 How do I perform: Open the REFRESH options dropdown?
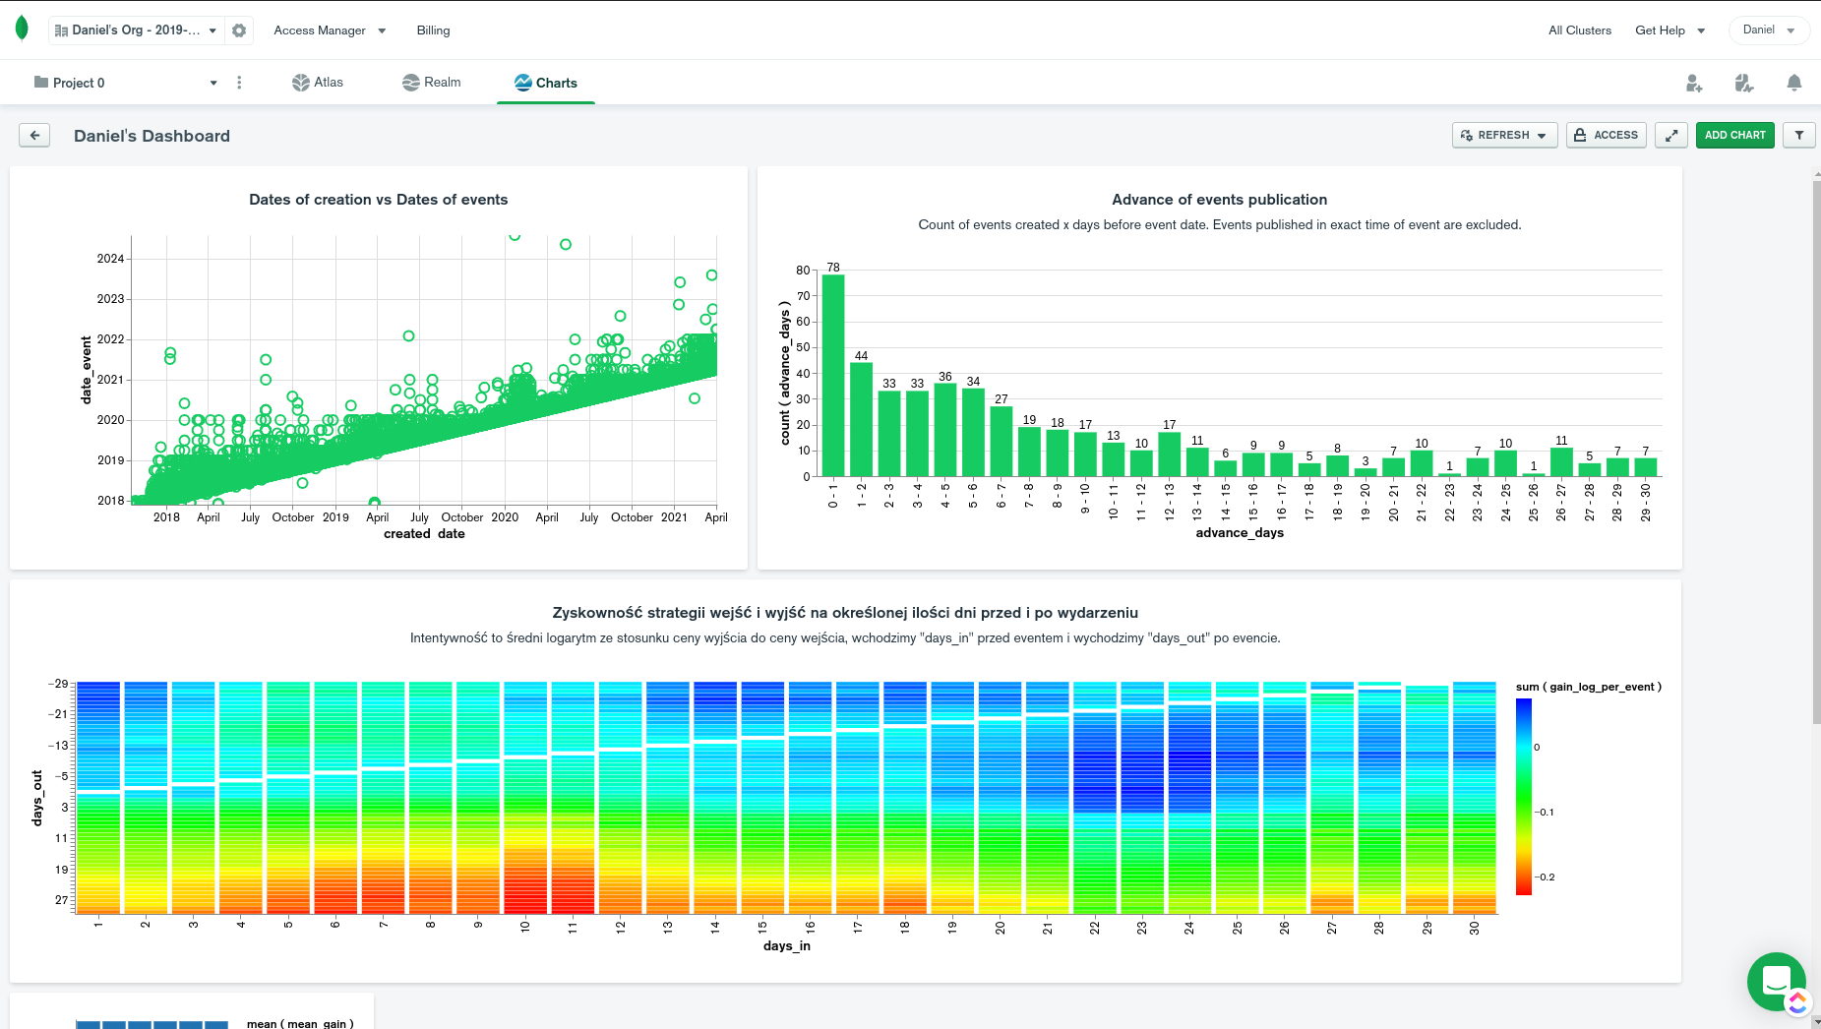pos(1542,136)
